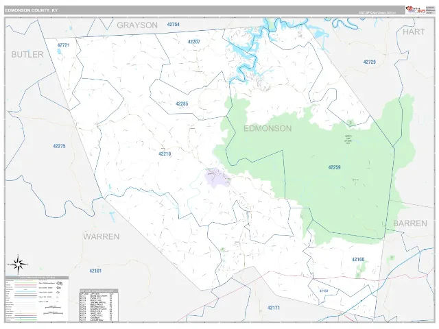Select ZIP code label 42171
The width and height of the screenshot is (439, 329).
coord(274,308)
